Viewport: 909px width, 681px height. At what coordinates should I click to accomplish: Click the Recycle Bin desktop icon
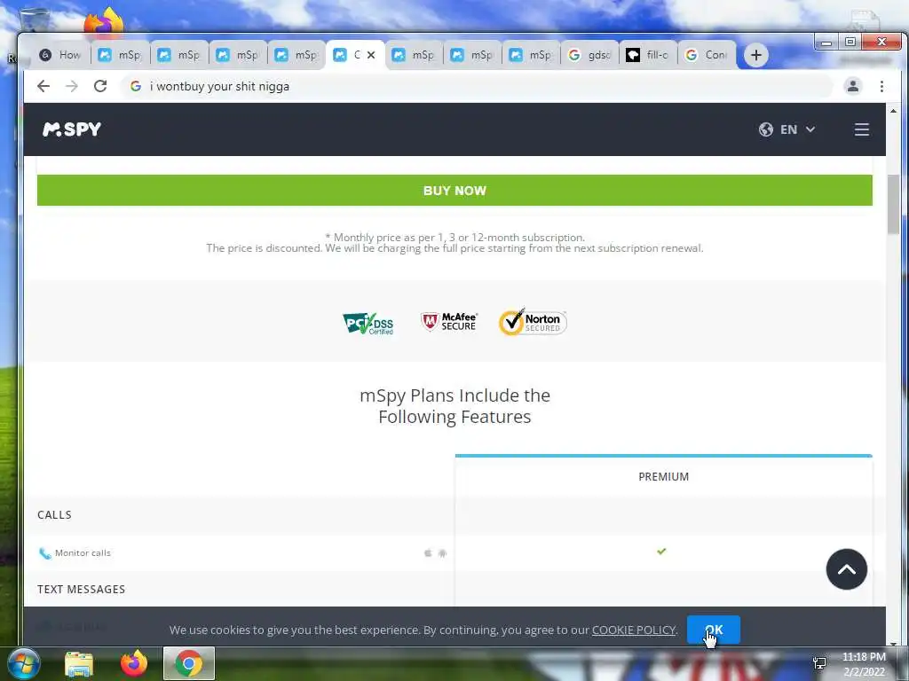[x=34, y=21]
